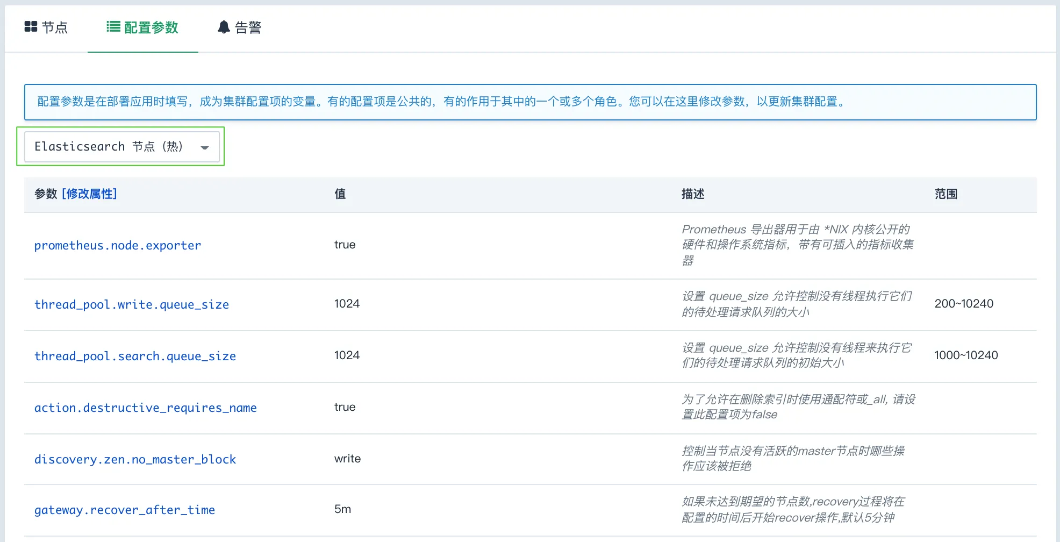The height and width of the screenshot is (542, 1060).
Task: Open the prometheus.node.exporter parameter
Action: pyautogui.click(x=117, y=245)
